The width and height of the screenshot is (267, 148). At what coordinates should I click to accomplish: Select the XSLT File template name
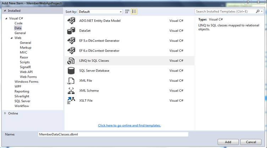click(x=86, y=101)
